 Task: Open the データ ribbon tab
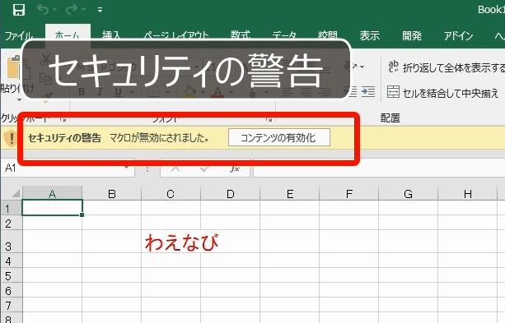click(x=284, y=35)
